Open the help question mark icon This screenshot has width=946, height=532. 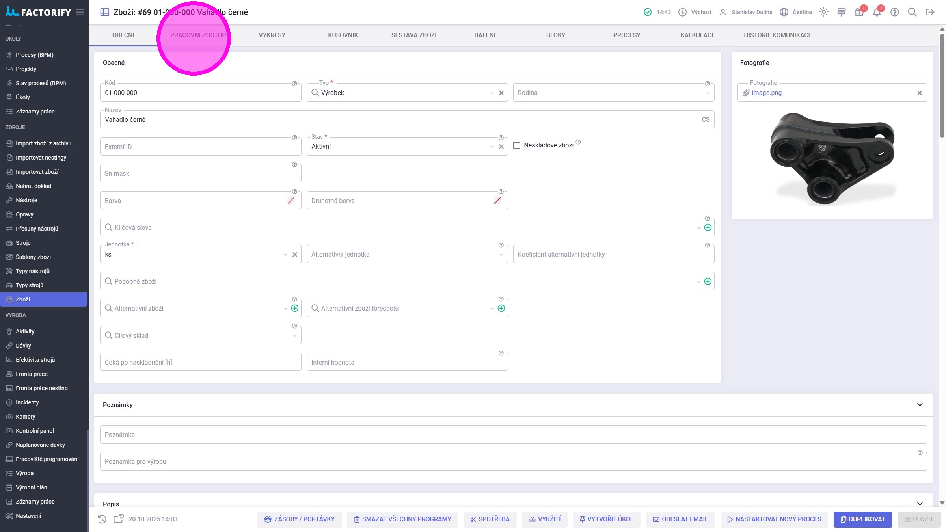(x=895, y=12)
